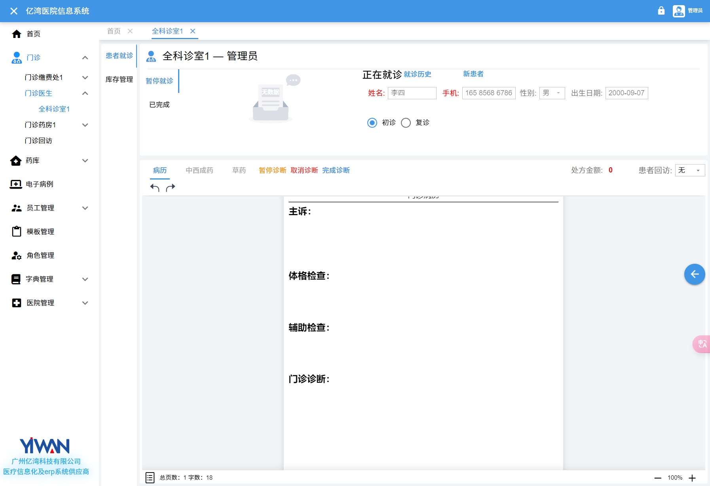Click the 员工管理 people icon

[17, 208]
